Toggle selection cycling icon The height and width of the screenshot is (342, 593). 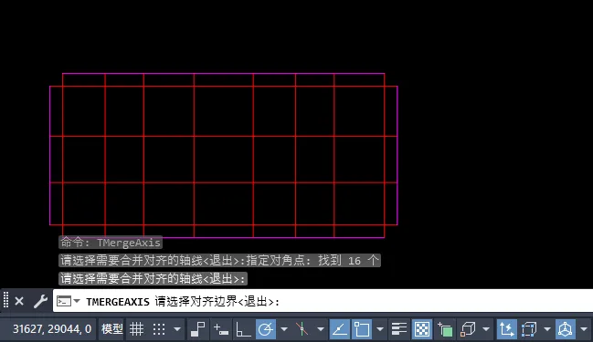(445, 329)
